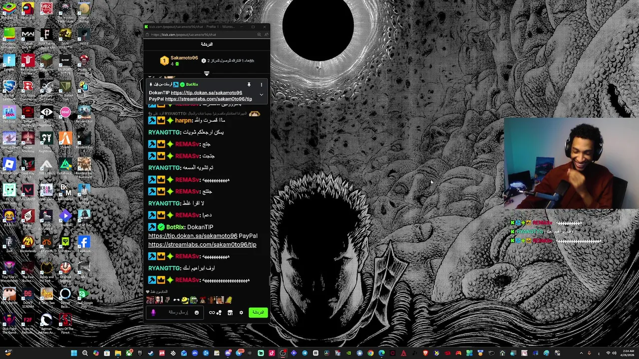Screen dimensions: 639x359
Task: Unpin the BotRix pinned message
Action: [x=249, y=85]
